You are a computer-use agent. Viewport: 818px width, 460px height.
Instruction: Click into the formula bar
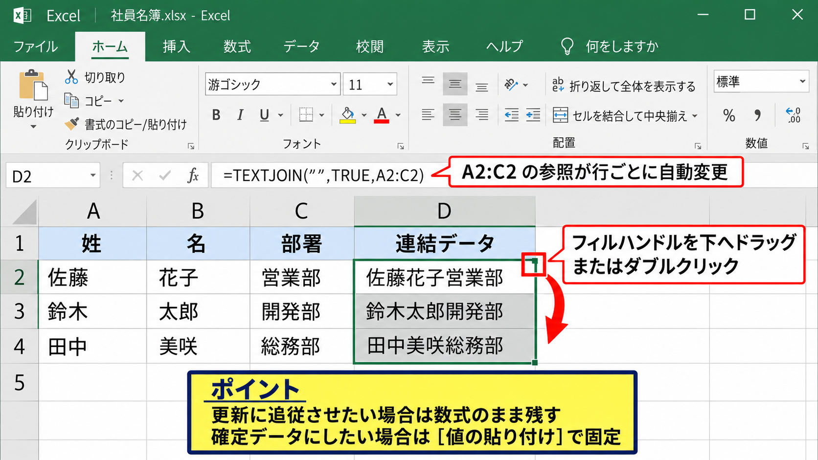click(514, 175)
